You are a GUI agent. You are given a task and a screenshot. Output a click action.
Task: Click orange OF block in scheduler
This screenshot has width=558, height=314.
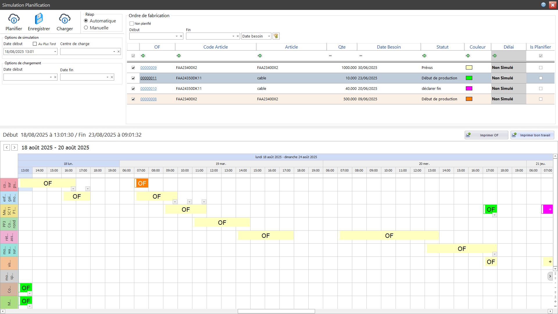click(142, 183)
